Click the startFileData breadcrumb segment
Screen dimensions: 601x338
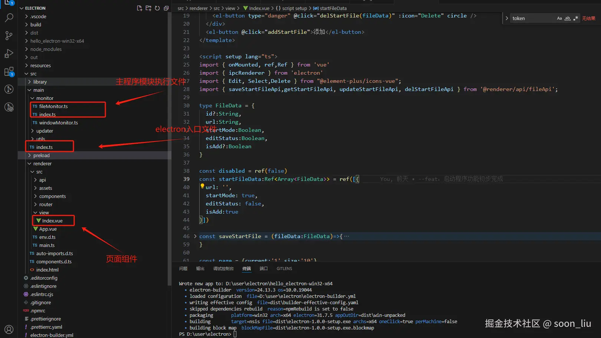(333, 8)
